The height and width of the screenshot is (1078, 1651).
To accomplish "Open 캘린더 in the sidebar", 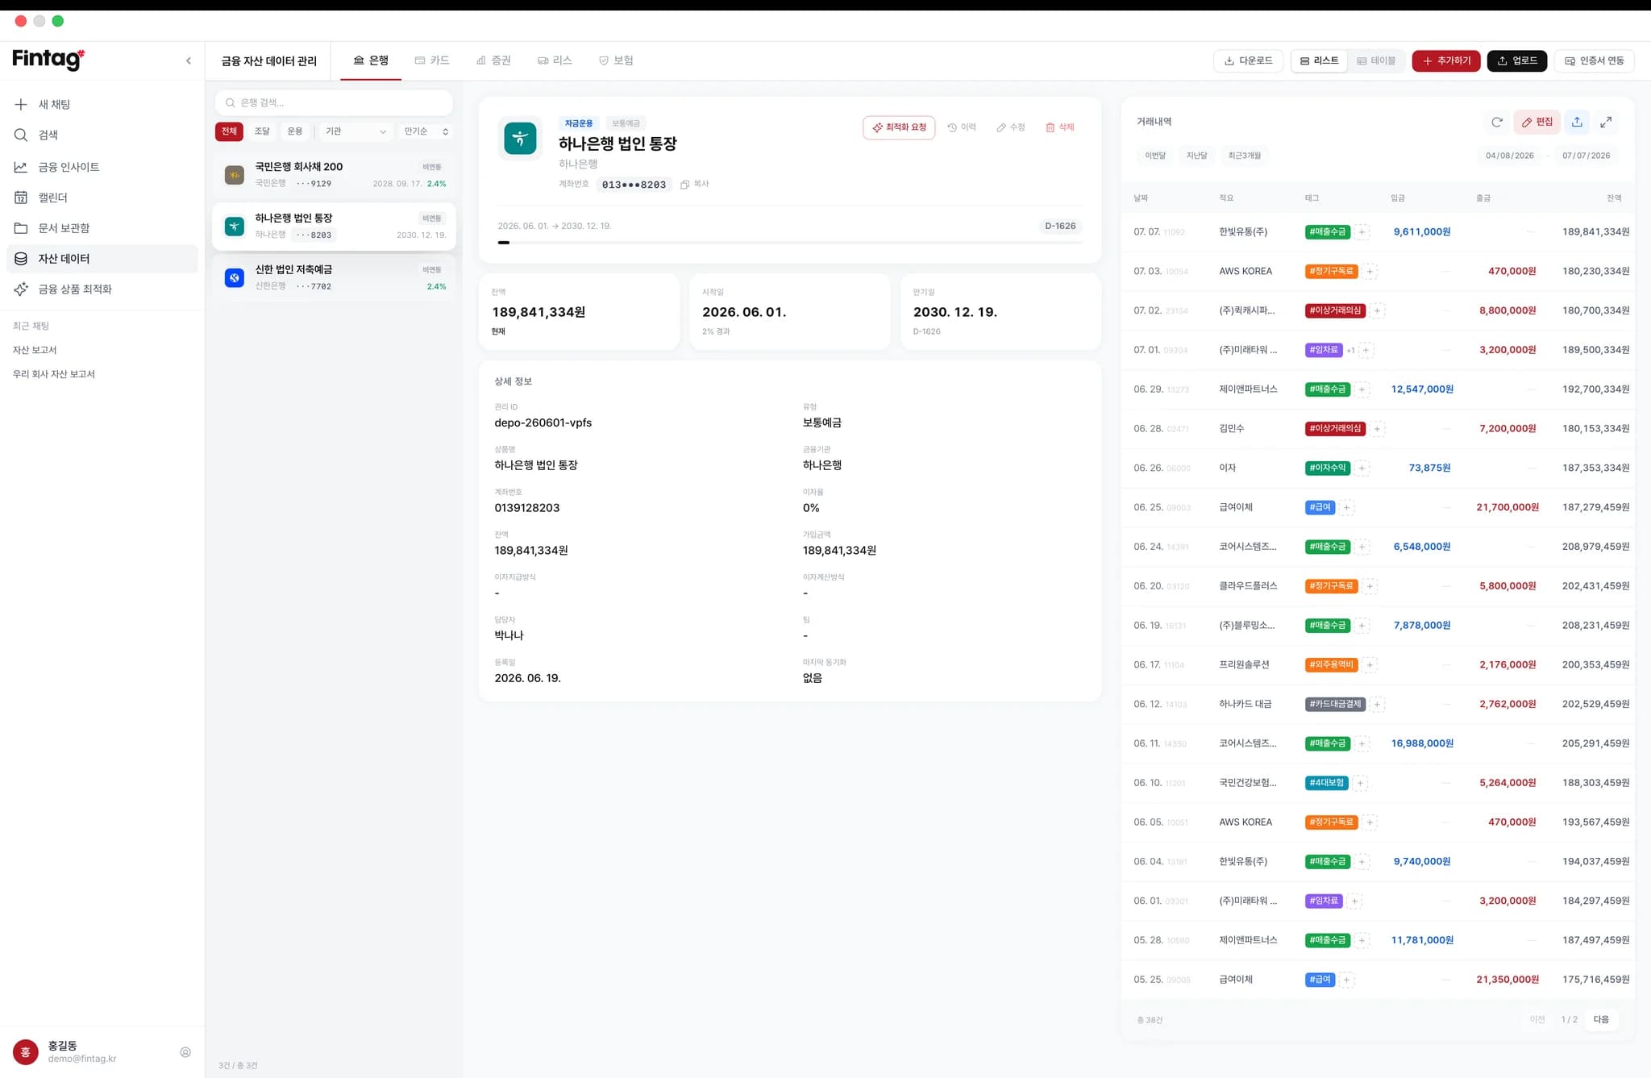I will pos(102,198).
